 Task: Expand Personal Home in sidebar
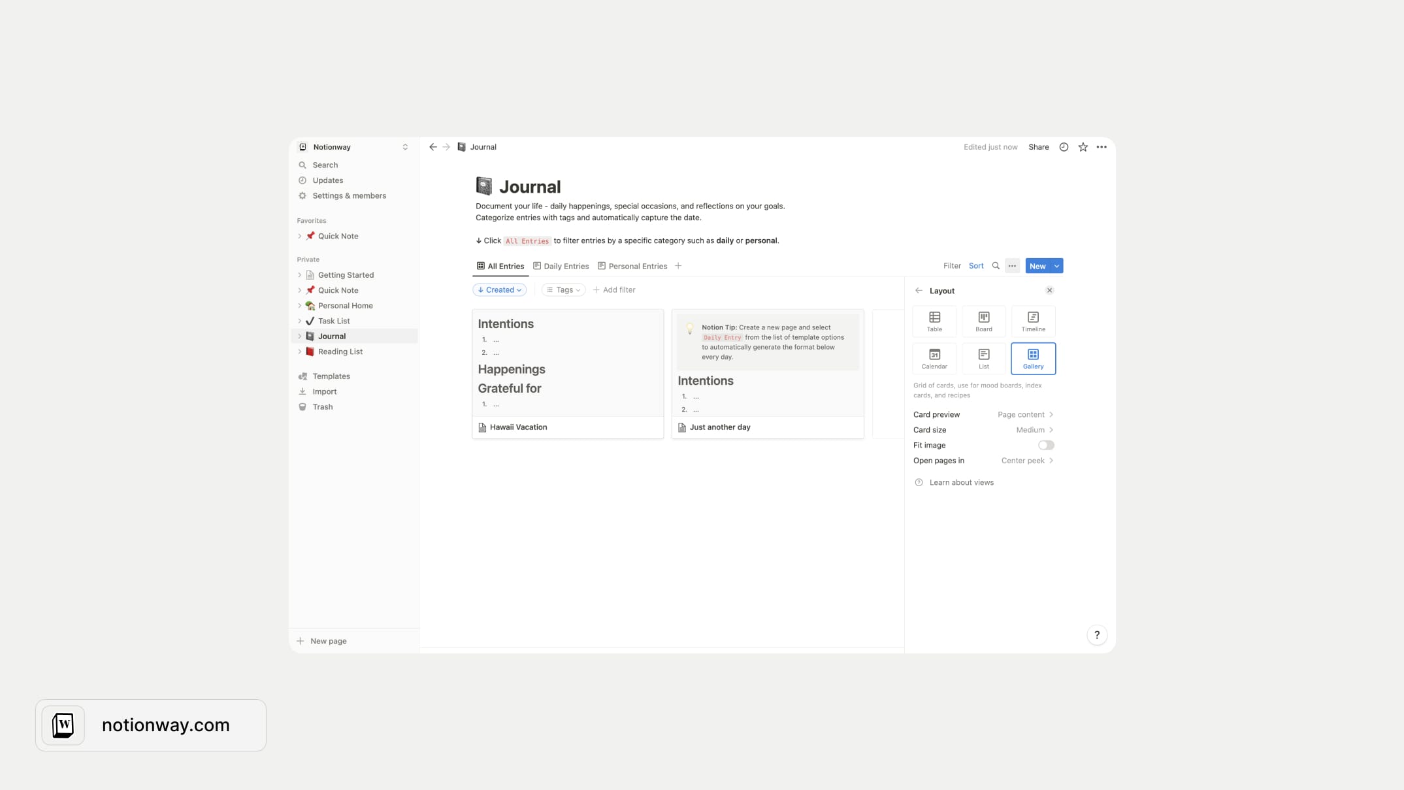coord(300,306)
